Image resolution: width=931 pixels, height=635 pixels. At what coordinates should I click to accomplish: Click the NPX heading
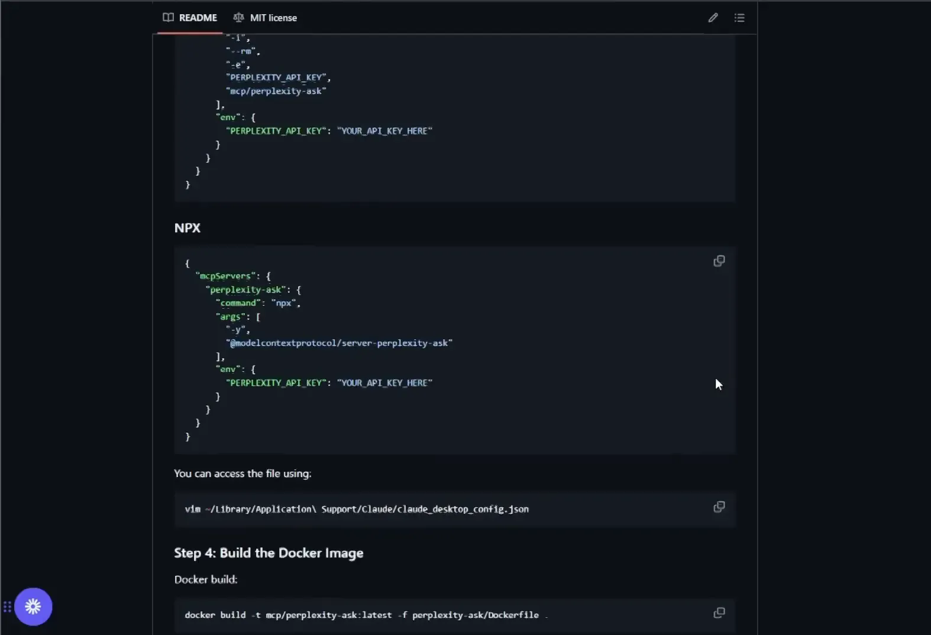coord(188,228)
